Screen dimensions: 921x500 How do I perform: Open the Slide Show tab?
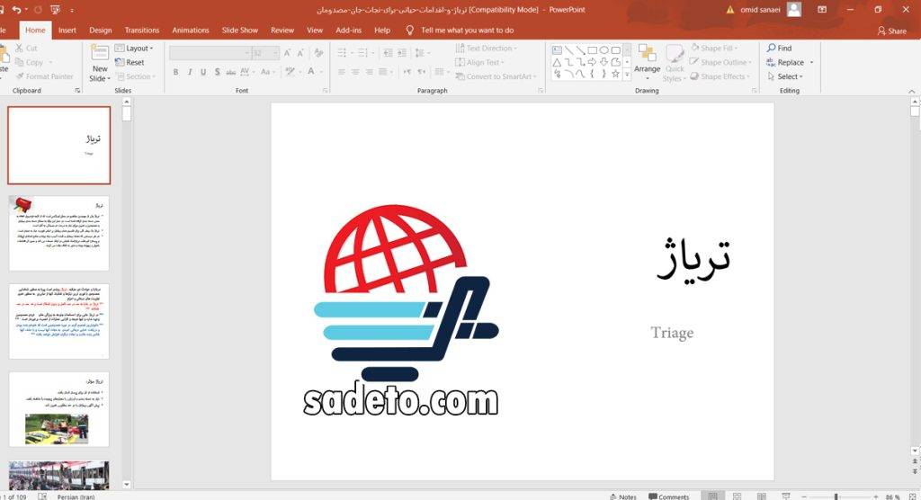[239, 30]
